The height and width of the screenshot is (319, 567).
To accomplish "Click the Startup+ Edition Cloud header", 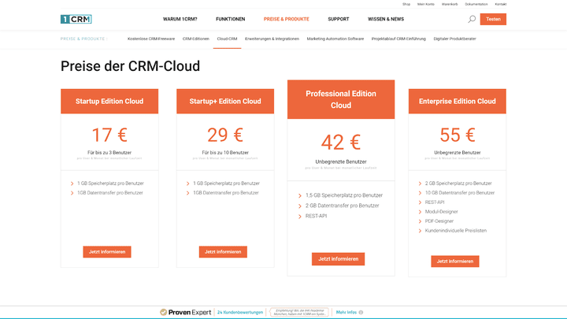I will 225,102.
